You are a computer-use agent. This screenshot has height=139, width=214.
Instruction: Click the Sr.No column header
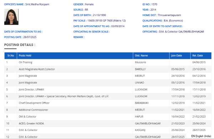pos(11,56)
